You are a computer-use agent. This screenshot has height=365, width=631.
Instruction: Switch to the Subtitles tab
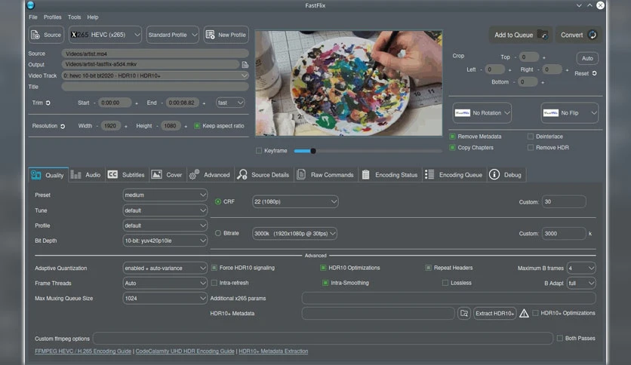pos(126,175)
